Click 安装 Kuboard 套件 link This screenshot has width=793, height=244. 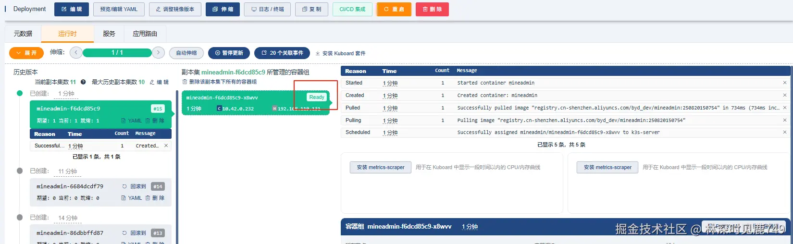[x=341, y=53]
